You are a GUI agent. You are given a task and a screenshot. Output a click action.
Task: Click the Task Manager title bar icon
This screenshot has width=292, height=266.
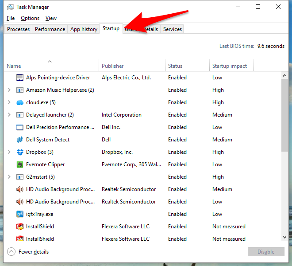coord(10,7)
